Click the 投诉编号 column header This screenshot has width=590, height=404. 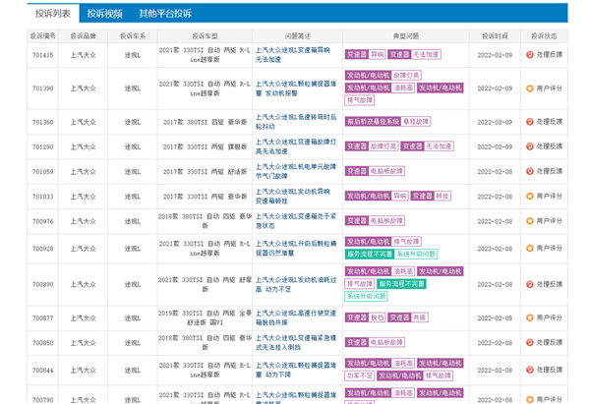pos(43,36)
